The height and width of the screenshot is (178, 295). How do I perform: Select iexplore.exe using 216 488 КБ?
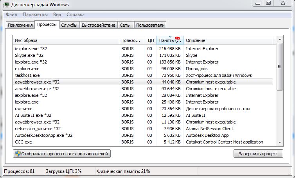tap(143, 49)
